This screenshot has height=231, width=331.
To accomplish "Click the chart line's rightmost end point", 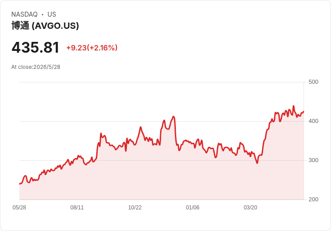I will [304, 111].
